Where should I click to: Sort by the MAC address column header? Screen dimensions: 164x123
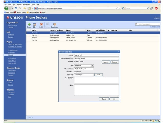[x=100, y=30]
